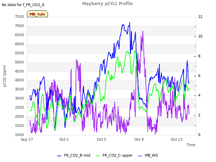
Task: Click the 5000 y-axis tick label
Action: tap(20, 62)
